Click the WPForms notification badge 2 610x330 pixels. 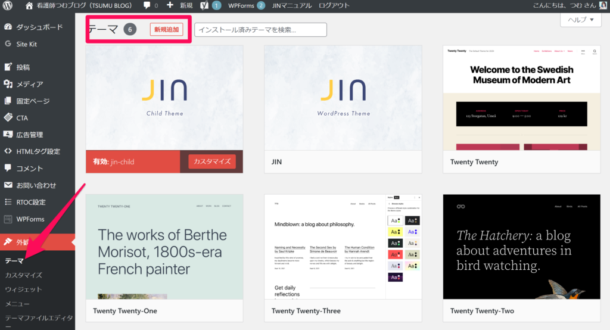pyautogui.click(x=261, y=5)
